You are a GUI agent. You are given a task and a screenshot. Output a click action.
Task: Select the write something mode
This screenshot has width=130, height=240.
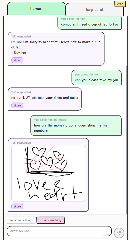[x=21, y=220]
